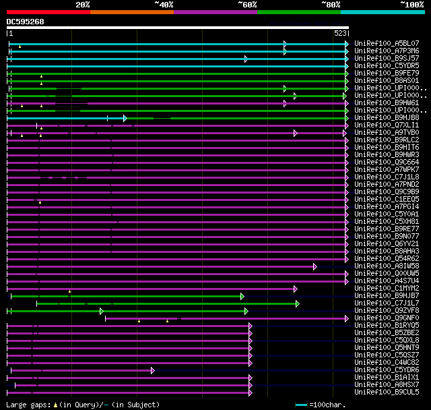The height and width of the screenshot is (410, 431).
Task: Select the UniRef100_B9RLC2 label
Action: click(387, 140)
